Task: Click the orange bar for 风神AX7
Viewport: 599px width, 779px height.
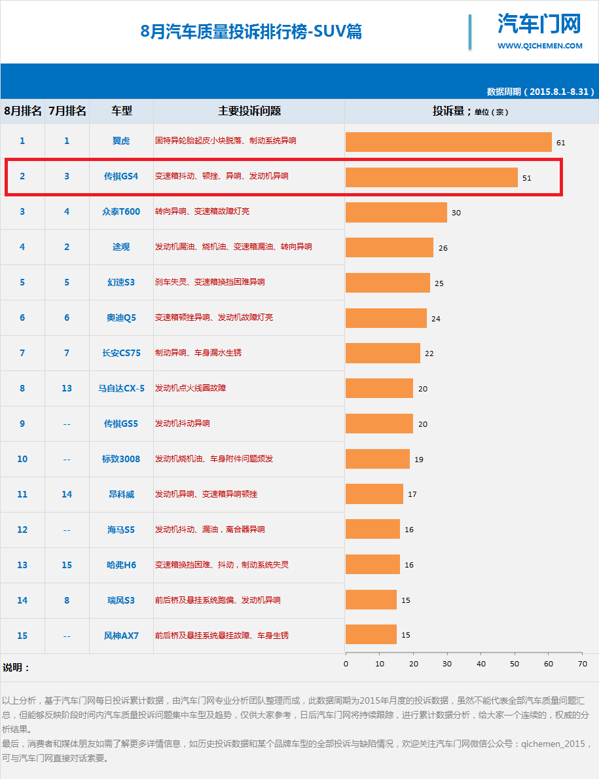Action: [x=371, y=634]
